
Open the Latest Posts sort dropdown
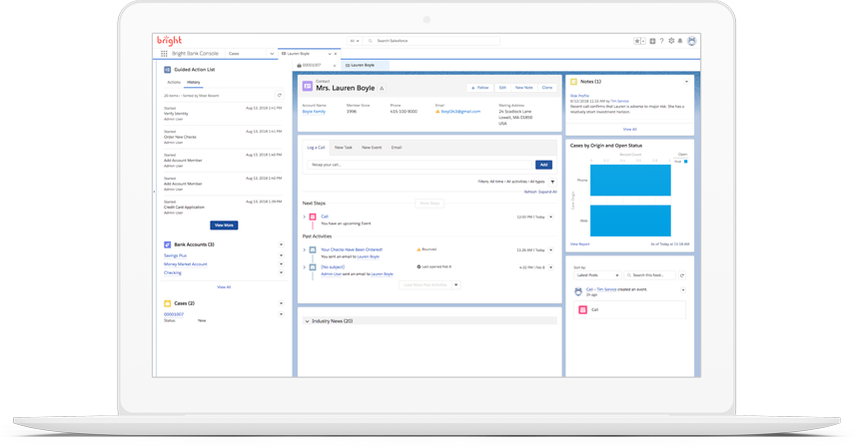597,275
